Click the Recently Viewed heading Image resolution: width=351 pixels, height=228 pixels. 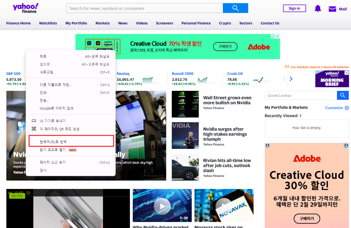(281, 116)
